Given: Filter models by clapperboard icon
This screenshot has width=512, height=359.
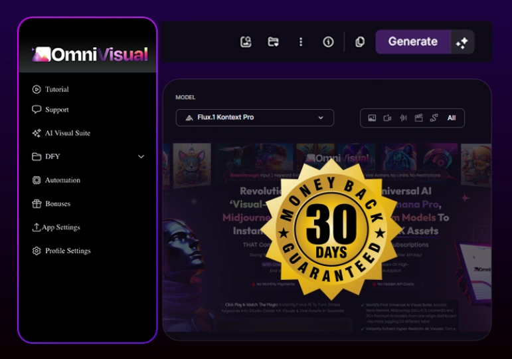Looking at the screenshot, I should point(418,118).
